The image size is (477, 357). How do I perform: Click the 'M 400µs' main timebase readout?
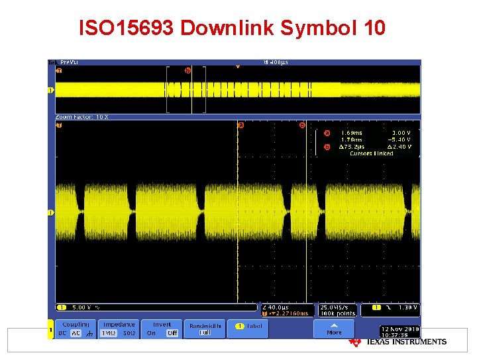(x=276, y=62)
